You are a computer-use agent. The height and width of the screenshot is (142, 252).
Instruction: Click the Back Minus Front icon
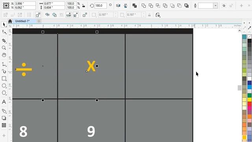pos(180,6)
